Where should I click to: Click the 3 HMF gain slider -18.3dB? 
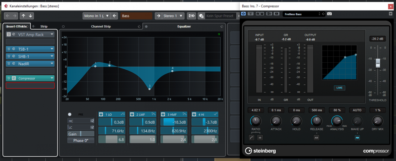click(x=174, y=122)
